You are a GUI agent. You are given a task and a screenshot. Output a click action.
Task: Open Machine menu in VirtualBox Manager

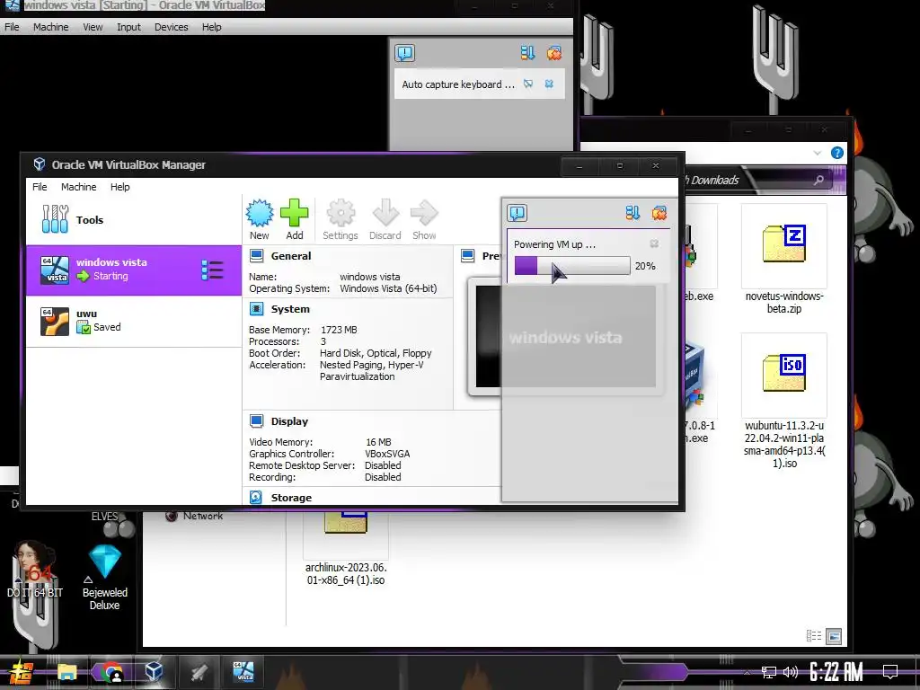click(x=79, y=187)
